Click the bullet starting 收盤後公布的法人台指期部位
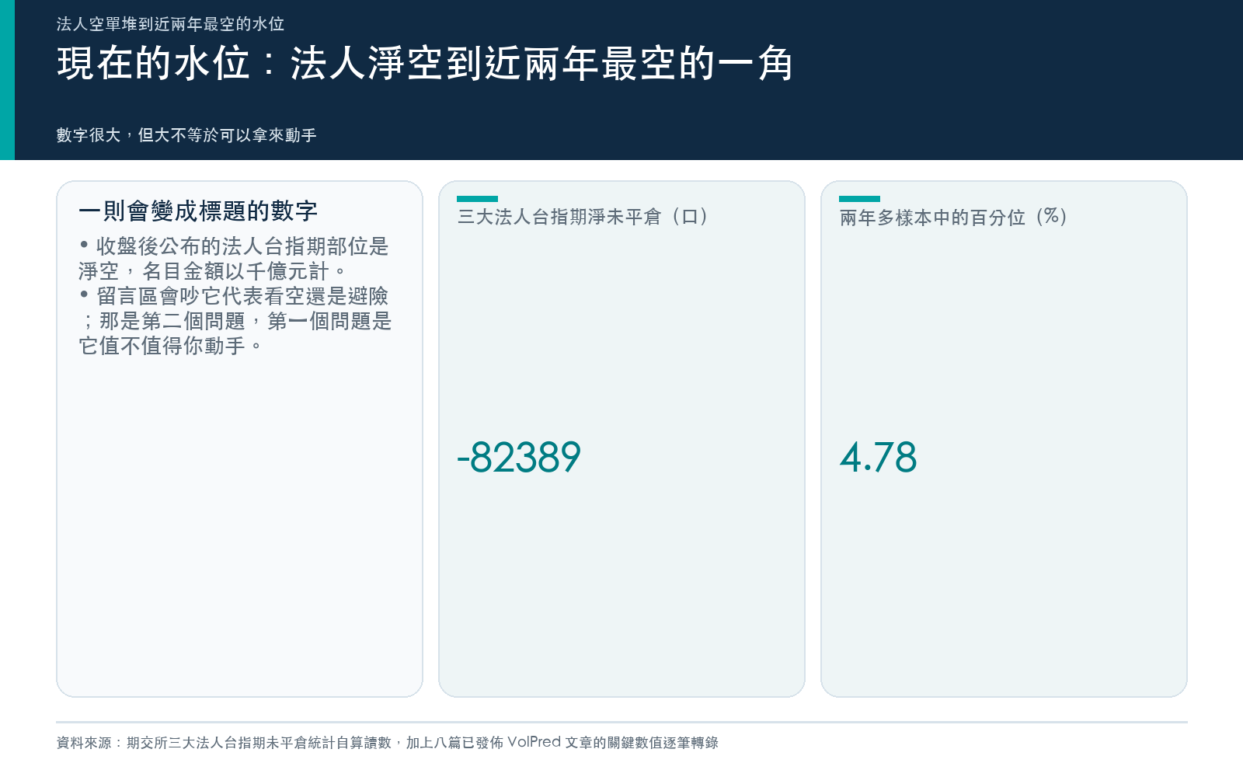The height and width of the screenshot is (777, 1243). 234,259
